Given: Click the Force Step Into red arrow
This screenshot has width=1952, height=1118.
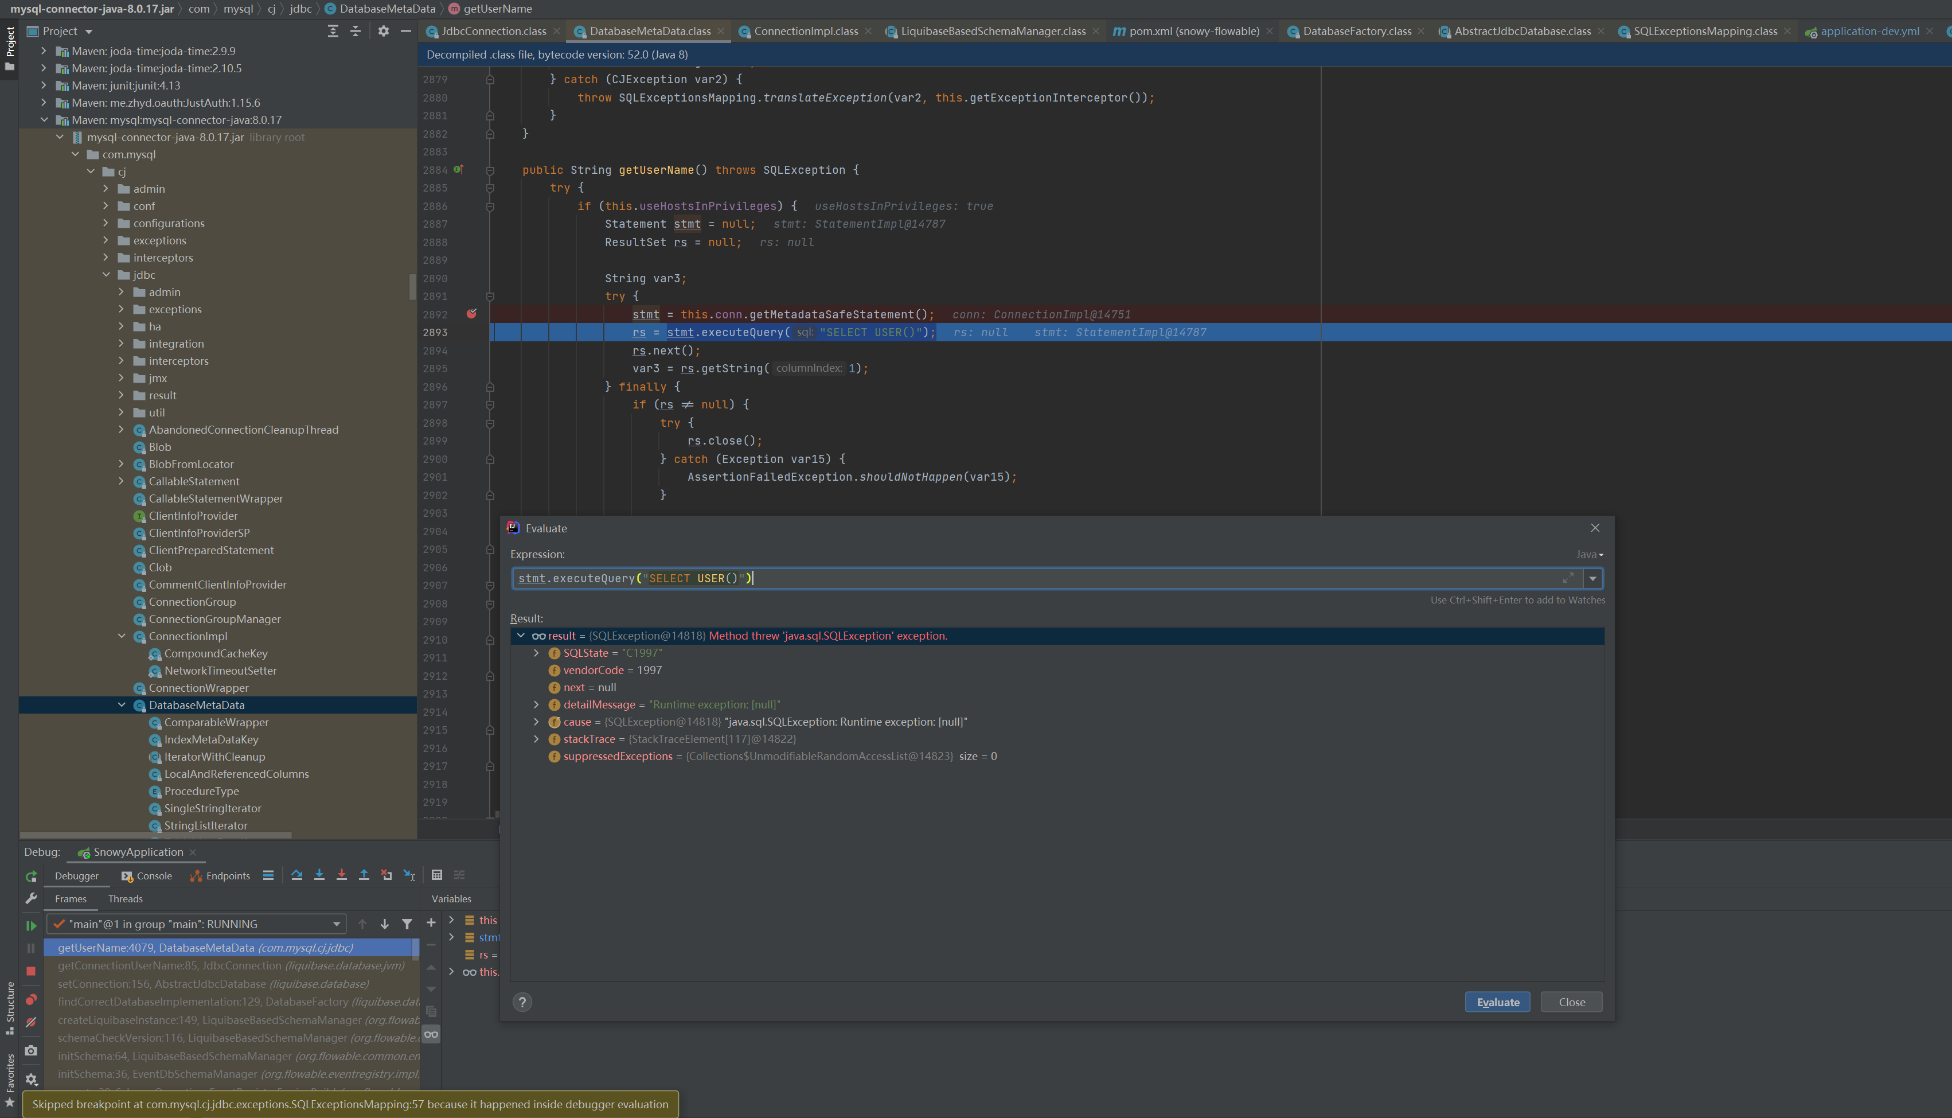Looking at the screenshot, I should [x=342, y=875].
